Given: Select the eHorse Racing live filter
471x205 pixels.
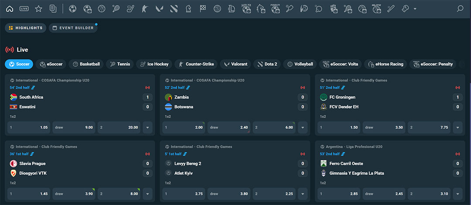Looking at the screenshot, I should (386, 64).
